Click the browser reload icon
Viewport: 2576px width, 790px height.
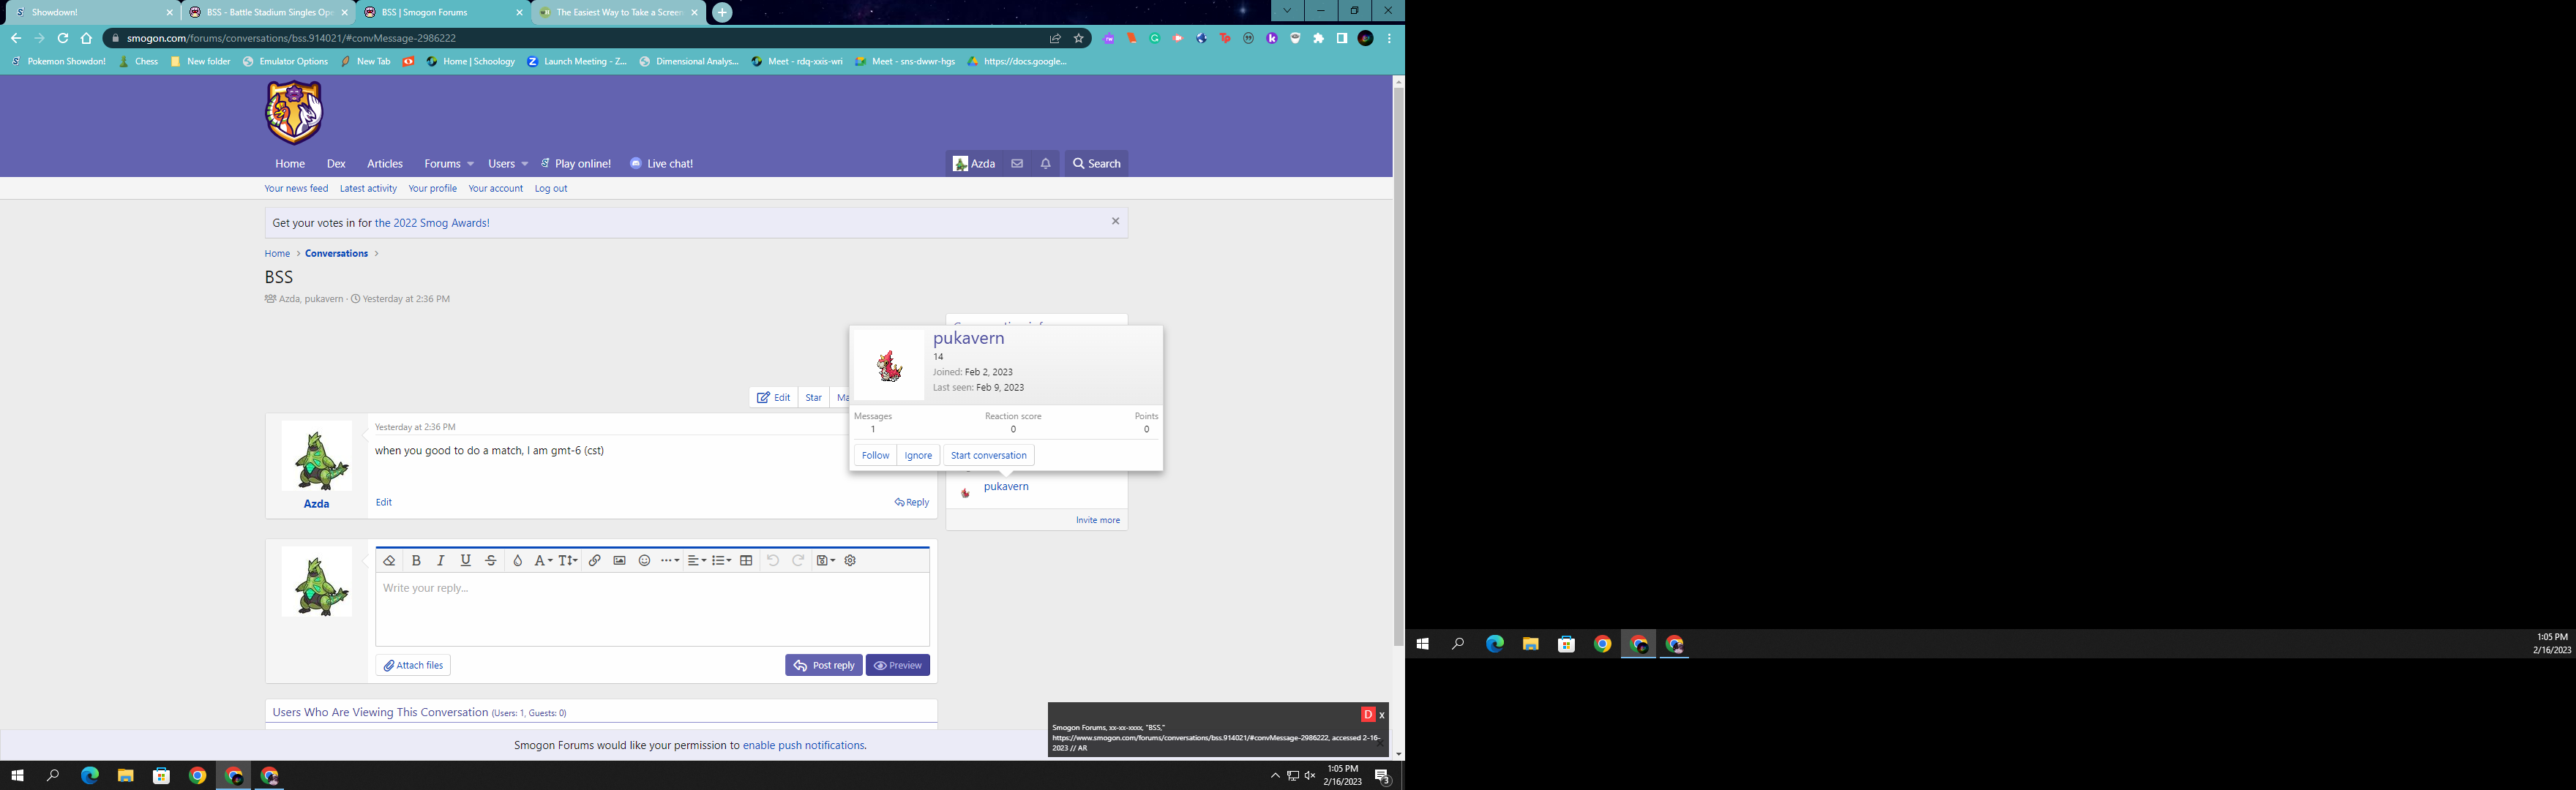(x=62, y=38)
